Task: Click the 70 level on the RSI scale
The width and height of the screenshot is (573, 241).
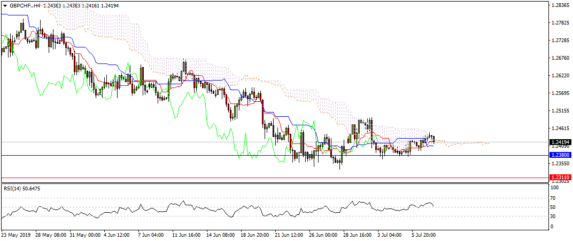Action: click(x=555, y=197)
